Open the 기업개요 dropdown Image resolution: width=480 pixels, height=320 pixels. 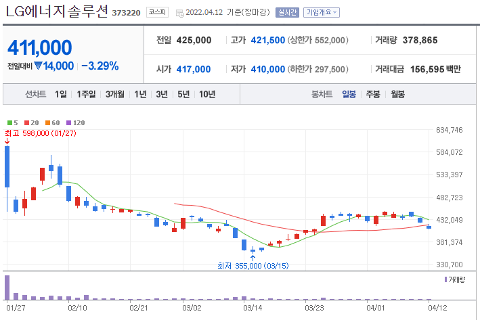click(322, 13)
